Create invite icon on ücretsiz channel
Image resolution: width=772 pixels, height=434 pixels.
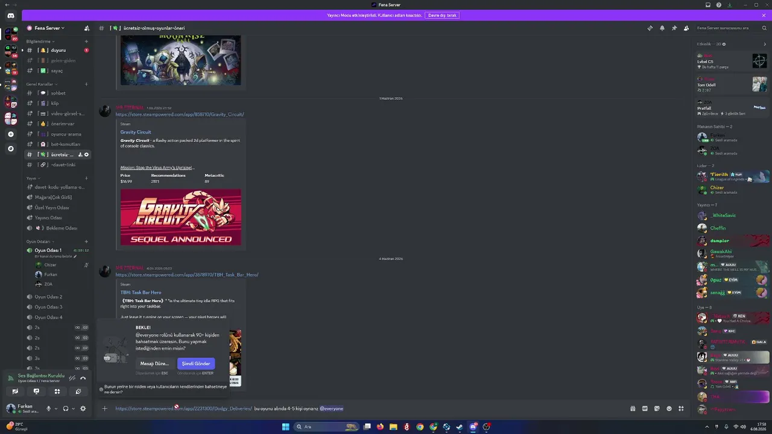pyautogui.click(x=80, y=155)
